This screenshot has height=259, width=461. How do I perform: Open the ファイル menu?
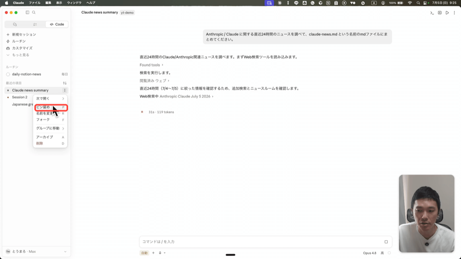pos(35,3)
